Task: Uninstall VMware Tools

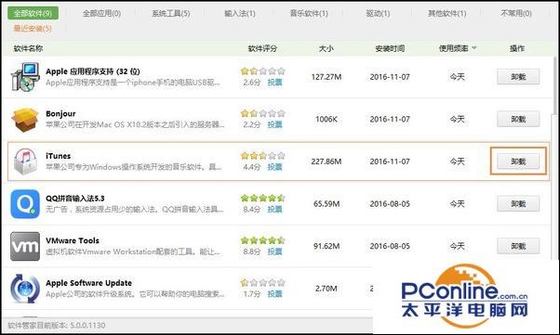Action: 518,246
